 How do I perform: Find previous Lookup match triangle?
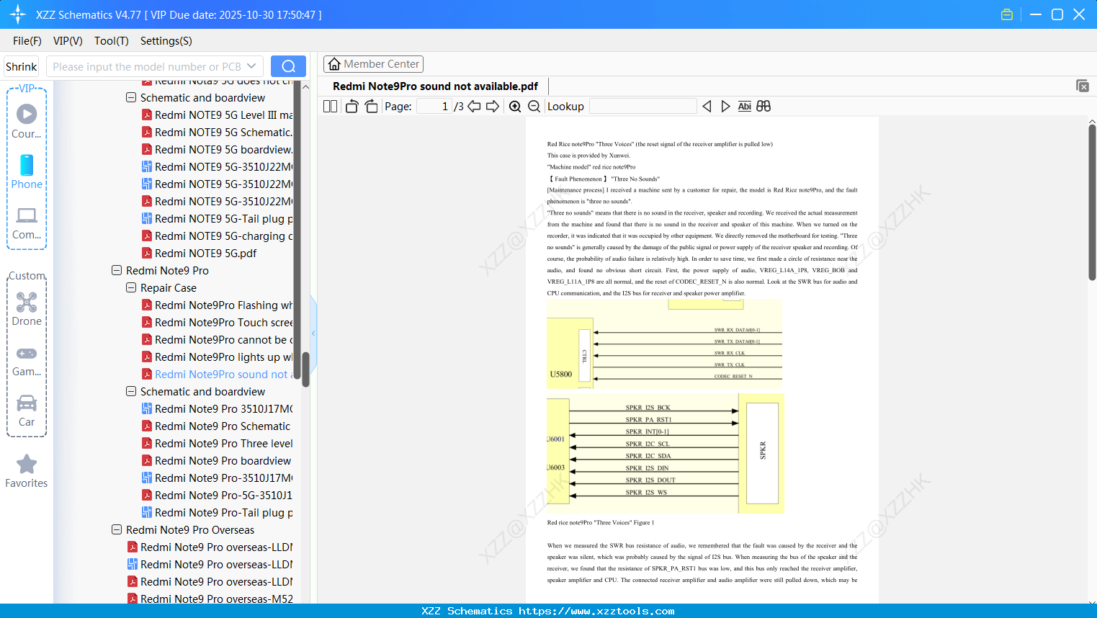tap(707, 107)
